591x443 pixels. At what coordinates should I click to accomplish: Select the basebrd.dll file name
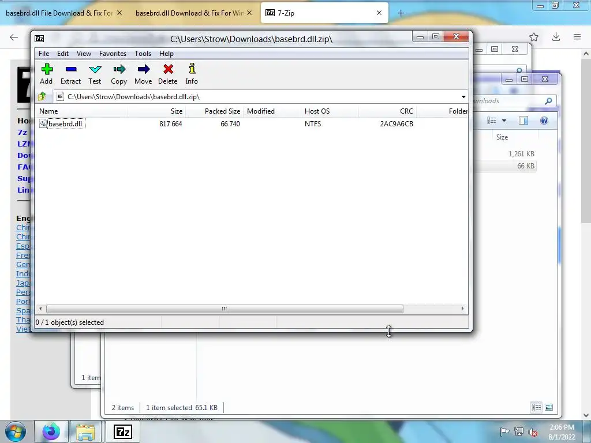(65, 124)
